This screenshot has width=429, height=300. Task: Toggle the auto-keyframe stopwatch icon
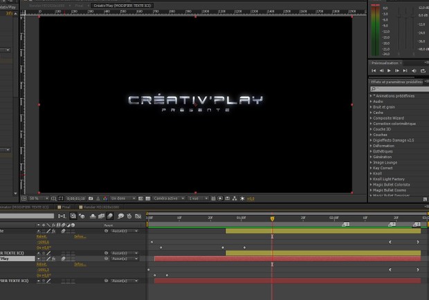point(129,216)
